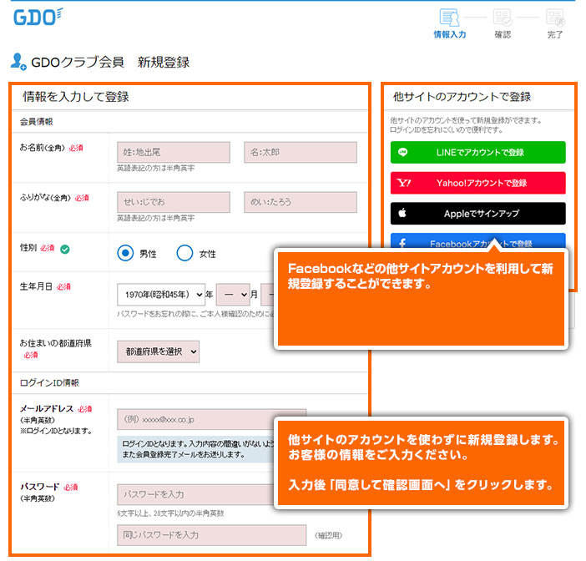Image resolution: width=586 pixels, height=561 pixels.
Task: Click the 情報入力 step label
Action: [450, 35]
